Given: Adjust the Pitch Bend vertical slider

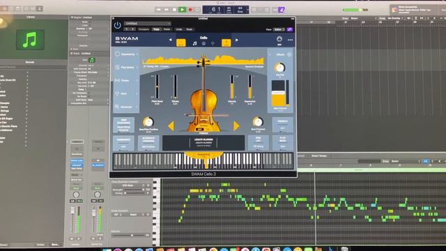Looking at the screenshot, I should click(x=157, y=86).
